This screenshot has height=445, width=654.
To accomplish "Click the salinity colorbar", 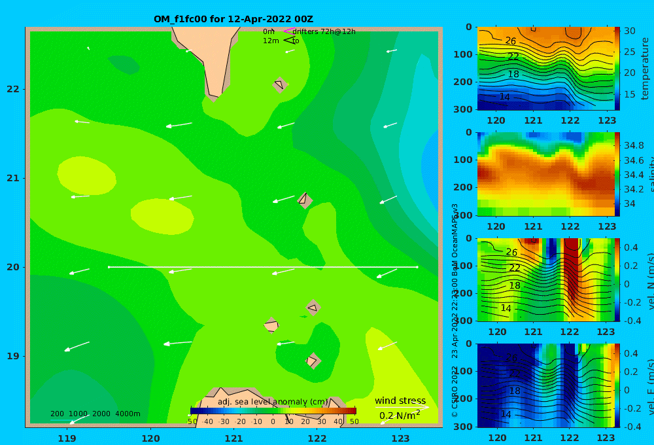I will (617, 174).
